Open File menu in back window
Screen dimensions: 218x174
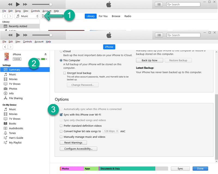coord(4,11)
